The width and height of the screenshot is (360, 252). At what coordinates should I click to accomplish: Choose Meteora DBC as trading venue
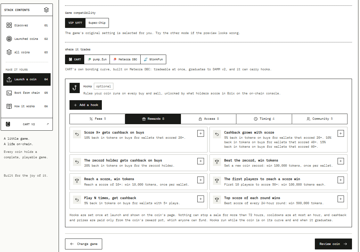125,59
